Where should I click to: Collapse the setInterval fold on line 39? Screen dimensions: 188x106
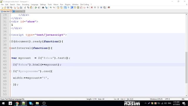tap(10, 48)
